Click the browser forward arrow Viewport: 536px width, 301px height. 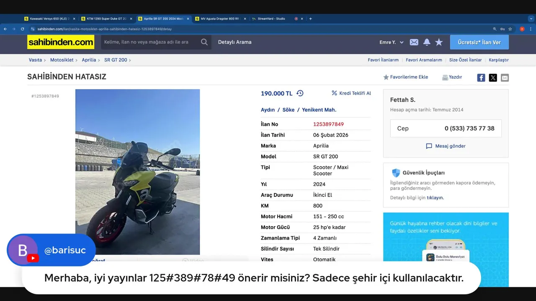[14, 29]
